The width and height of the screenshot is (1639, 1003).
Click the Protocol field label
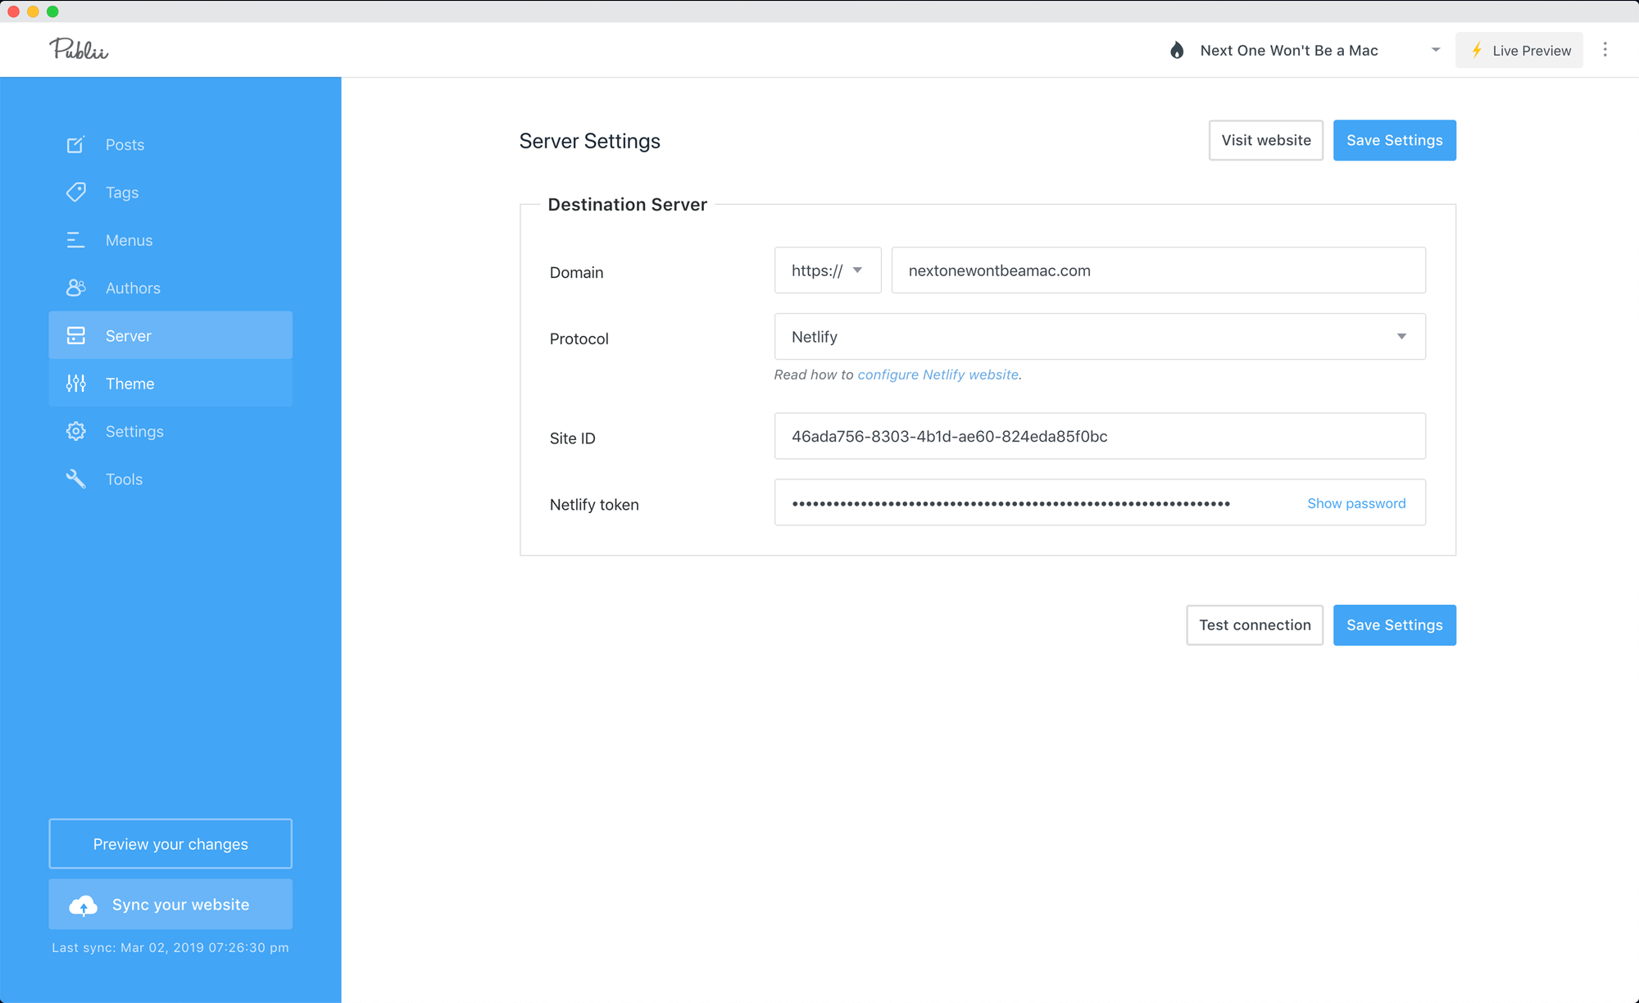pos(579,339)
